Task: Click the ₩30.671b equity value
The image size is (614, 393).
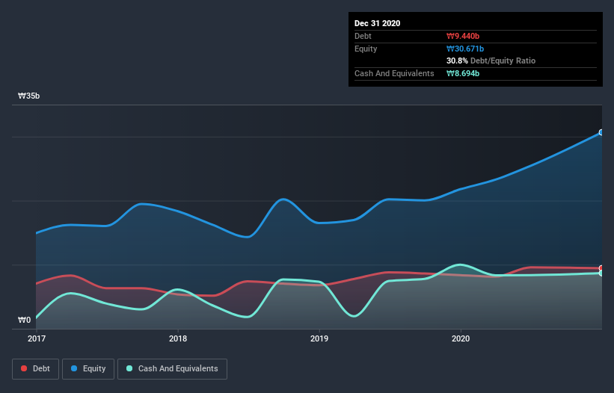Action: click(x=465, y=49)
